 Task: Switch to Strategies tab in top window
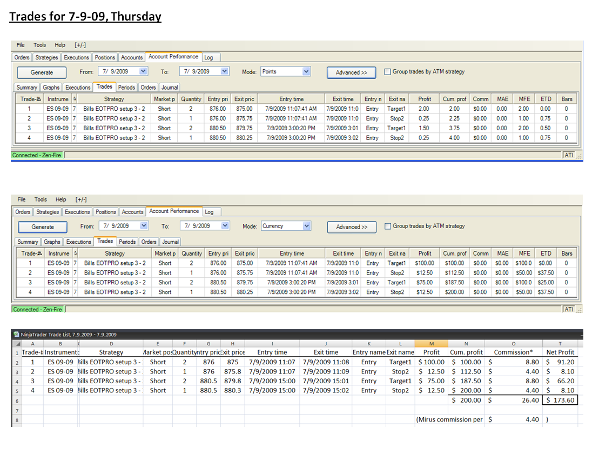point(46,57)
